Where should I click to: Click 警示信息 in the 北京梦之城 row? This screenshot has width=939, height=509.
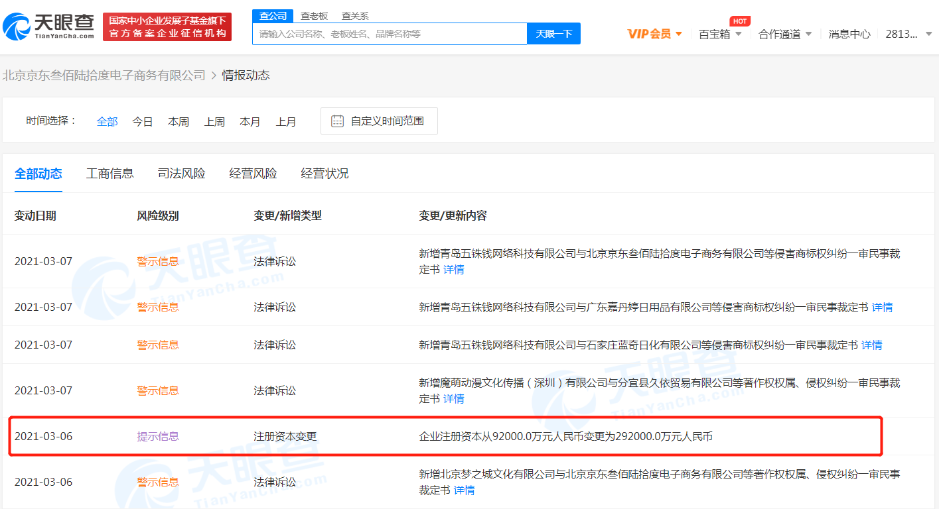(158, 482)
